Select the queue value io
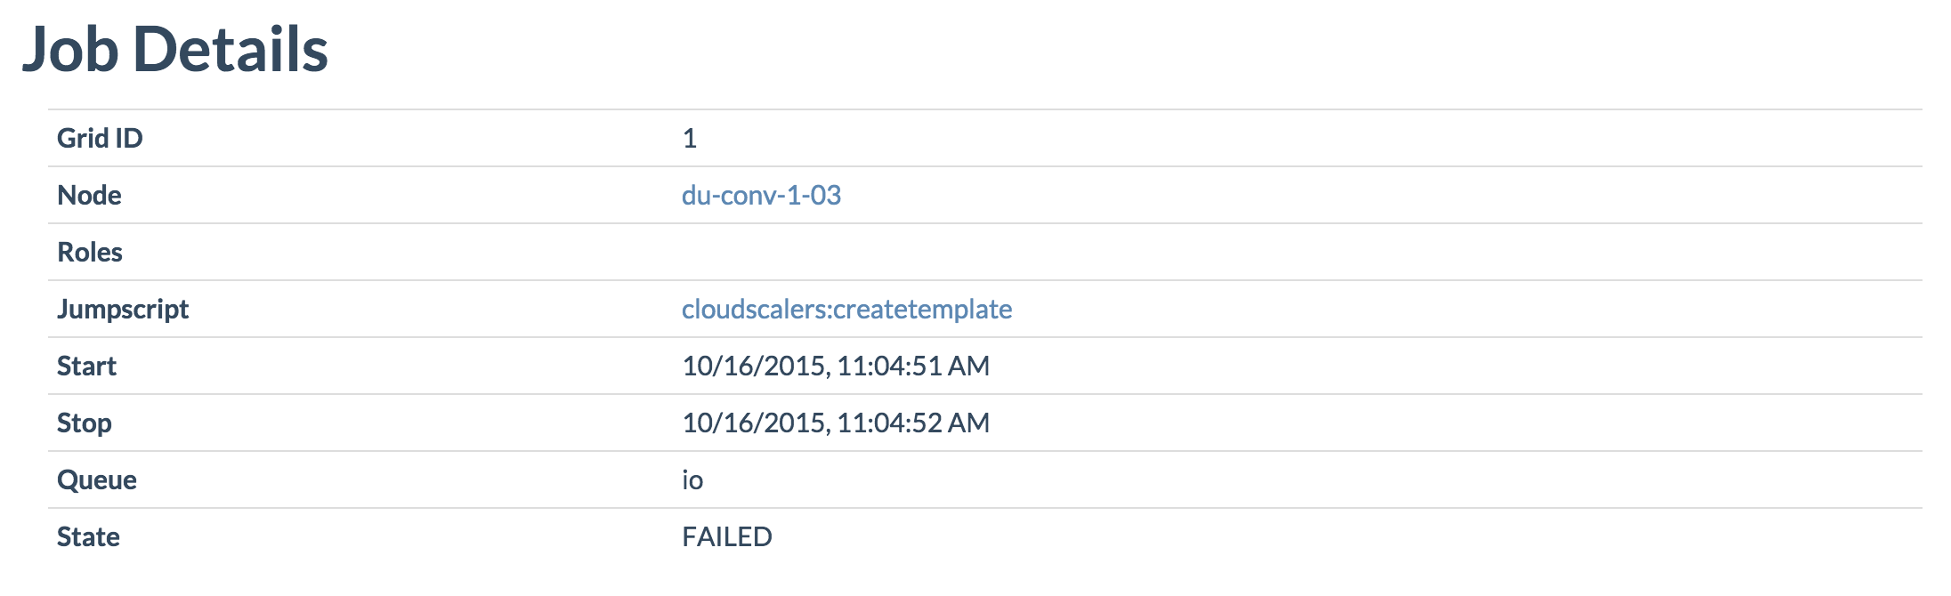 tap(692, 479)
